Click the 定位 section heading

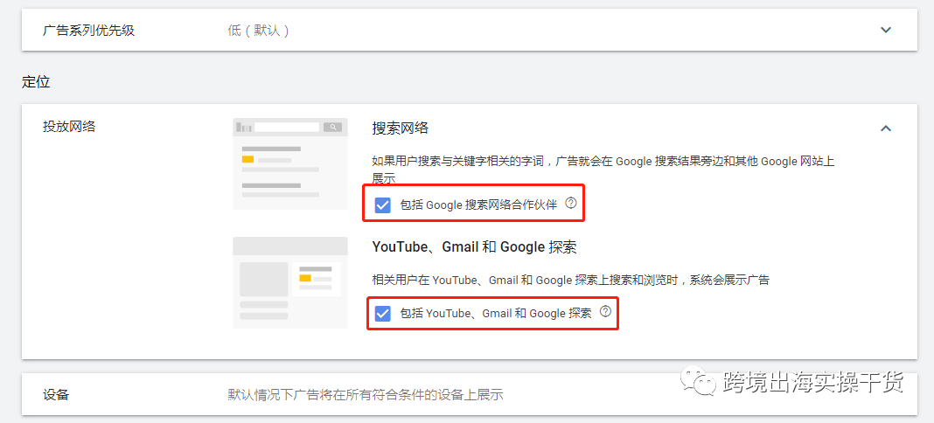click(36, 82)
